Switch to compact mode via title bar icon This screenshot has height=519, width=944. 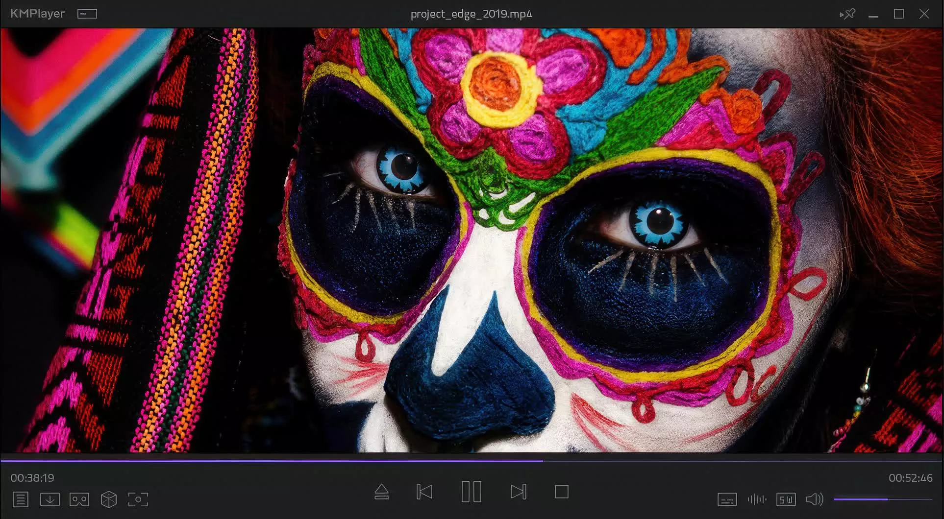[87, 14]
